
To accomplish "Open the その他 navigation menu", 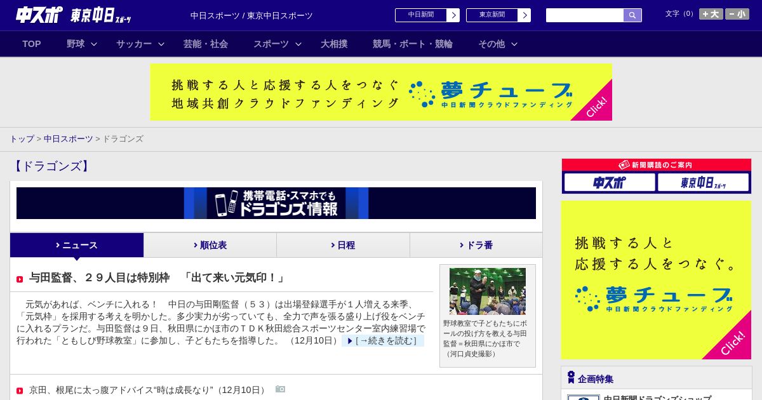I will pyautogui.click(x=491, y=44).
